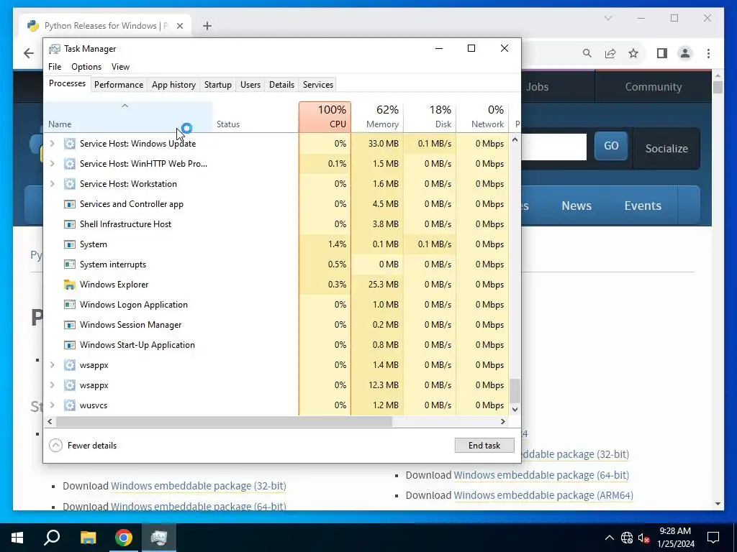
Task: Sort by the Network column header
Action: point(483,117)
